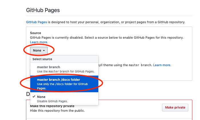
Task: Click 'Hide this repository from the public.' text
Action: (57, 111)
